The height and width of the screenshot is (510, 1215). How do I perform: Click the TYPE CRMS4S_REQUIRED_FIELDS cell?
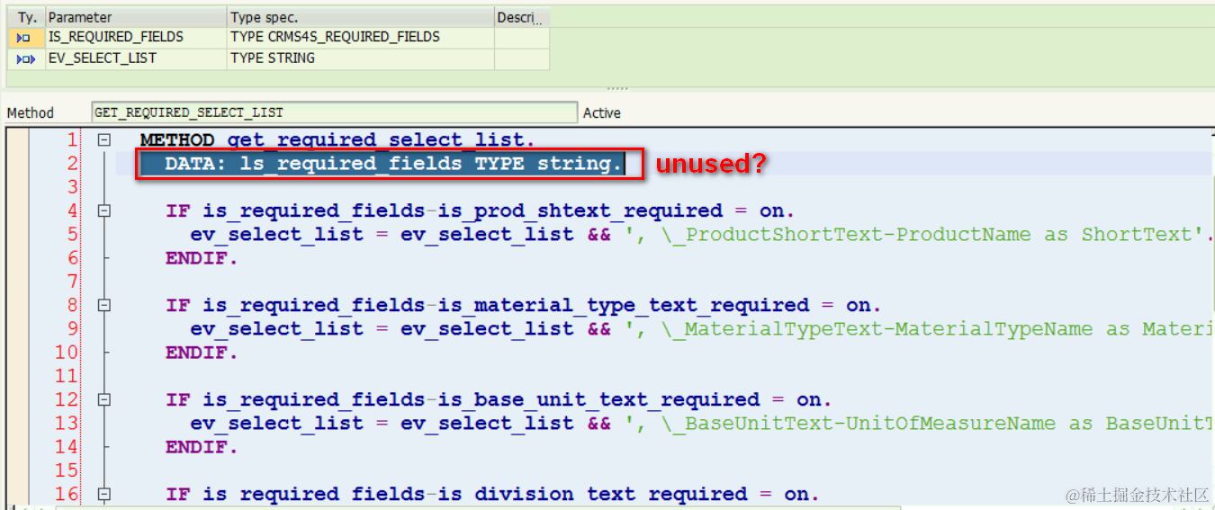(x=360, y=38)
